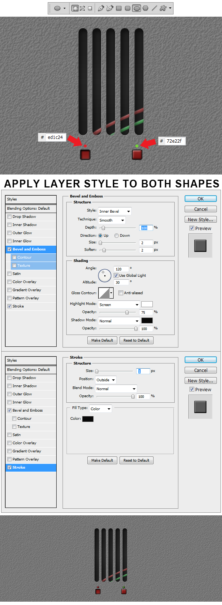Click the style preview thumbnail in Stroke dialog
Image resolution: width=222 pixels, height=605 pixels.
(200, 406)
